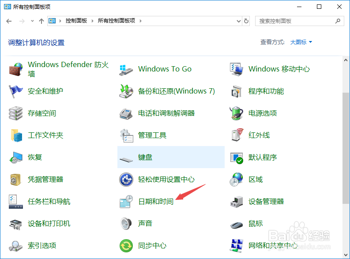Open the 声音 link
The width and height of the screenshot is (350, 259).
pyautogui.click(x=145, y=223)
